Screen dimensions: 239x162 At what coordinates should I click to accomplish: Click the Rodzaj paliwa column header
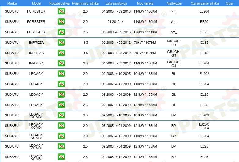pos(59,3)
